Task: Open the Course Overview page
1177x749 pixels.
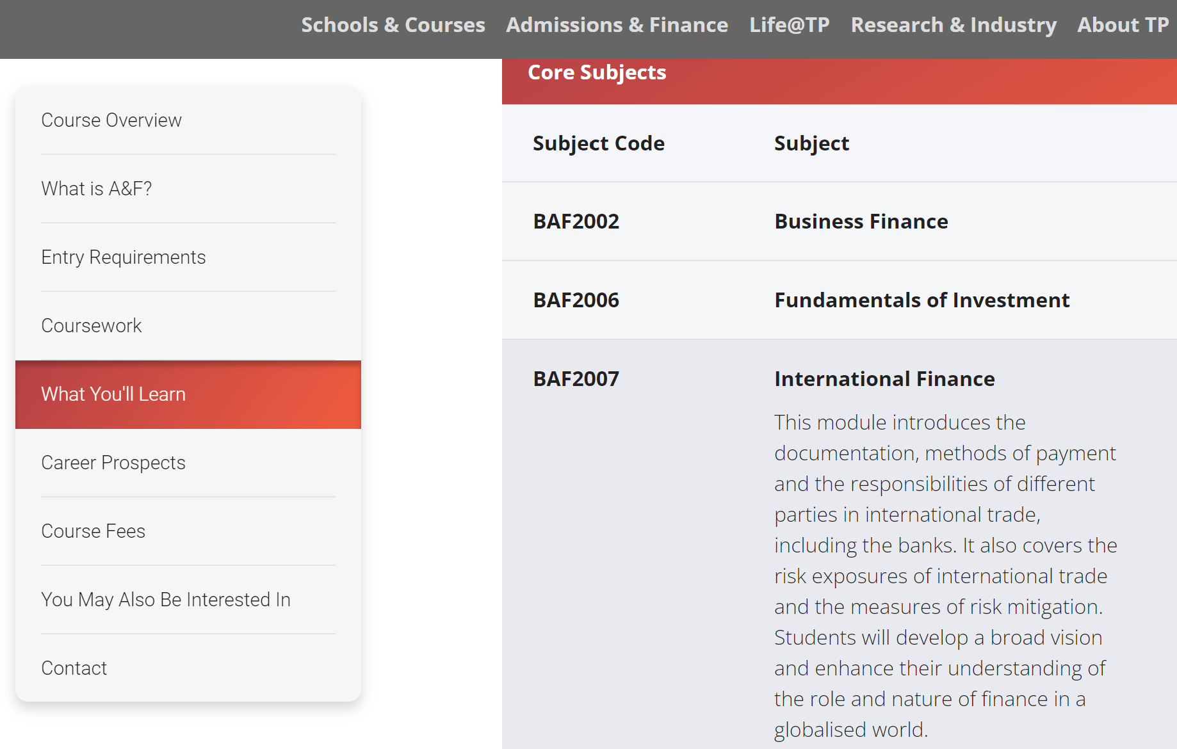Action: pyautogui.click(x=111, y=120)
